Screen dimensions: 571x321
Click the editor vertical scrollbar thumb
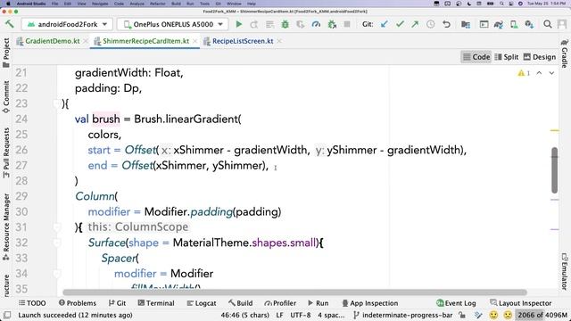554,170
